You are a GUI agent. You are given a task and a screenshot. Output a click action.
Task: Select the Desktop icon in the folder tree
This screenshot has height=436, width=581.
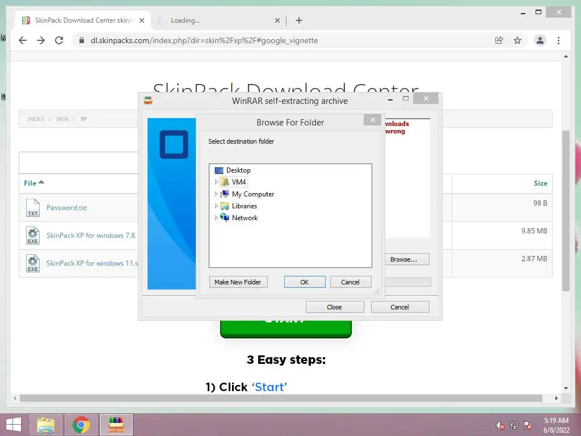coord(219,170)
